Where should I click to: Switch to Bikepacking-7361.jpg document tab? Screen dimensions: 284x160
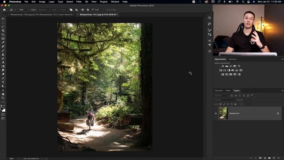point(42,15)
